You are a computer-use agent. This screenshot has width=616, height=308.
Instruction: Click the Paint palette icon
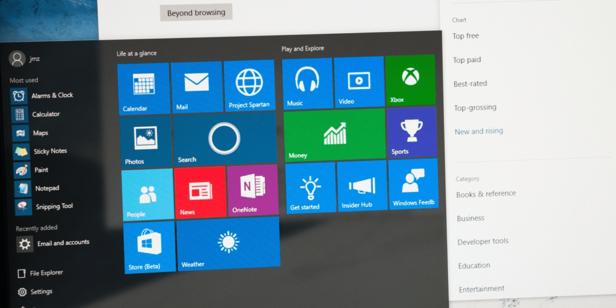pos(22,170)
